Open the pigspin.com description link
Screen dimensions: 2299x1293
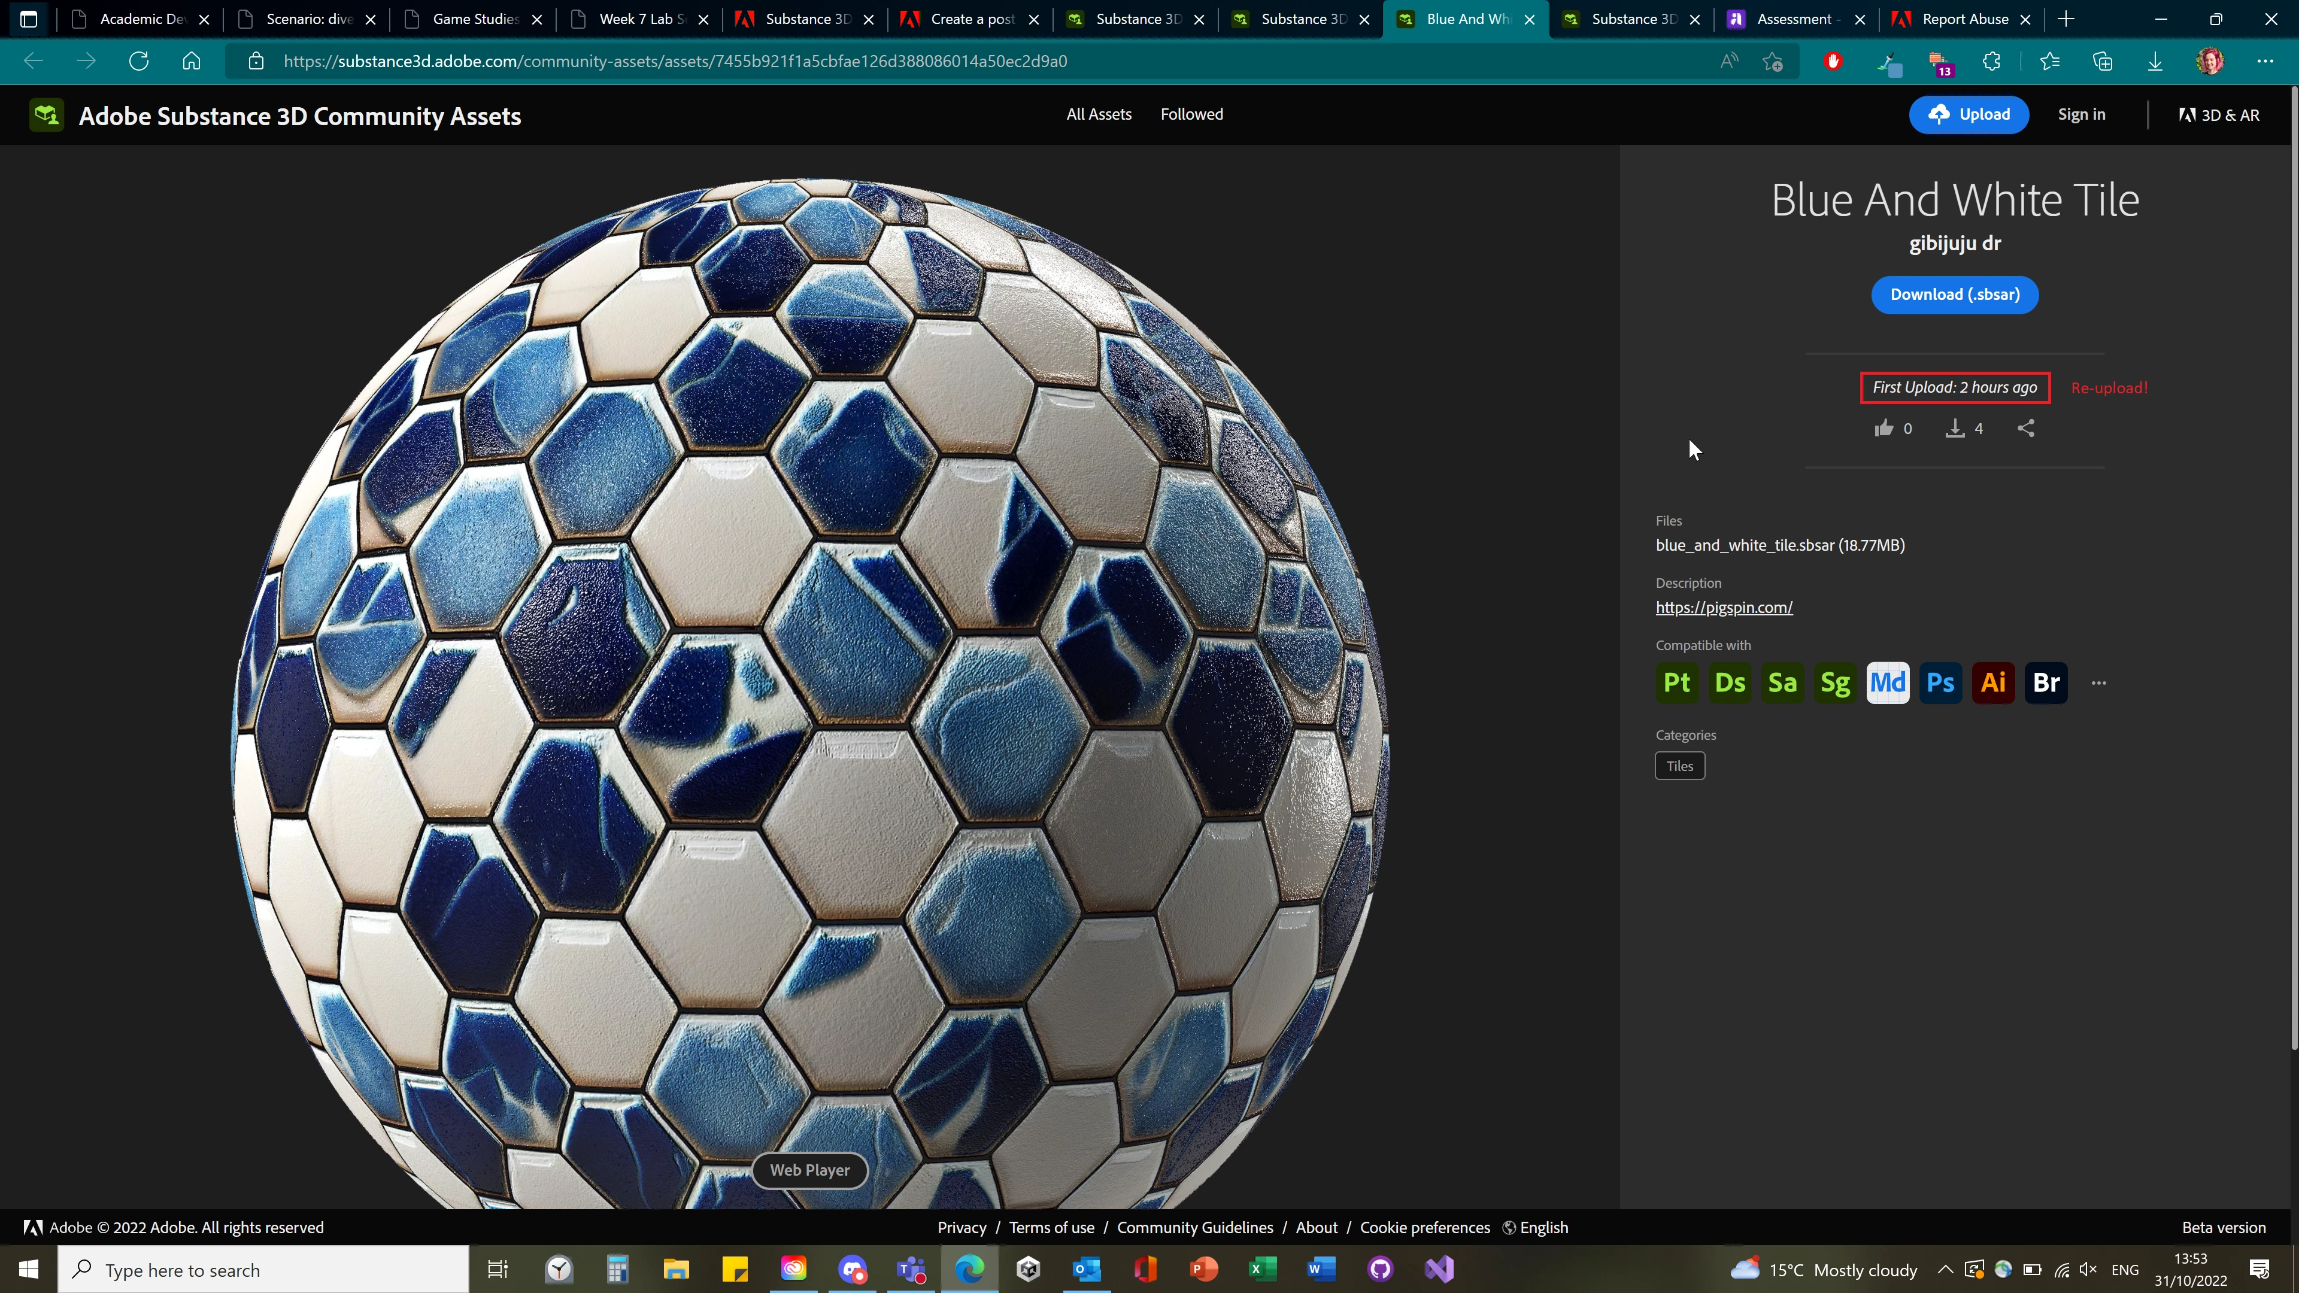click(x=1724, y=607)
